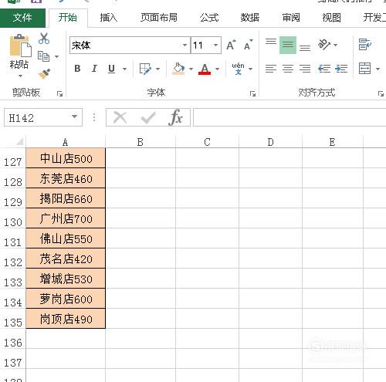The height and width of the screenshot is (382, 386).
Task: Expand the Merge and Center arrow
Action: click(378, 69)
